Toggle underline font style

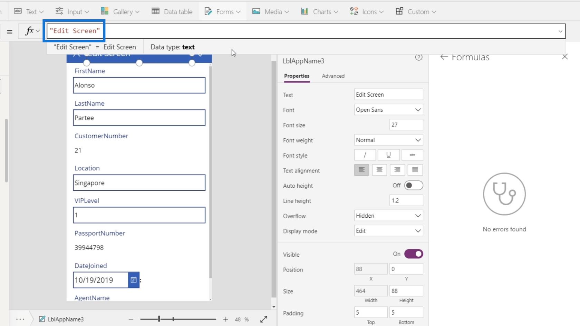coord(388,155)
